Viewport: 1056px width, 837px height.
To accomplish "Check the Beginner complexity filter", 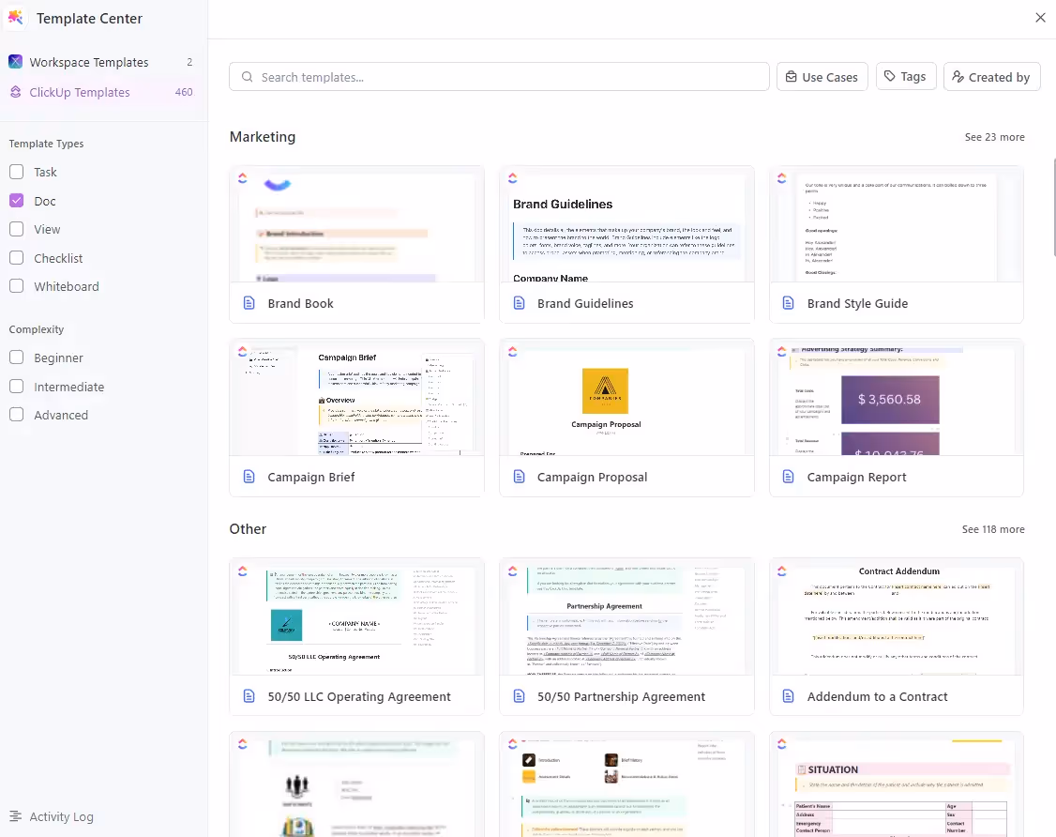I will click(16, 358).
